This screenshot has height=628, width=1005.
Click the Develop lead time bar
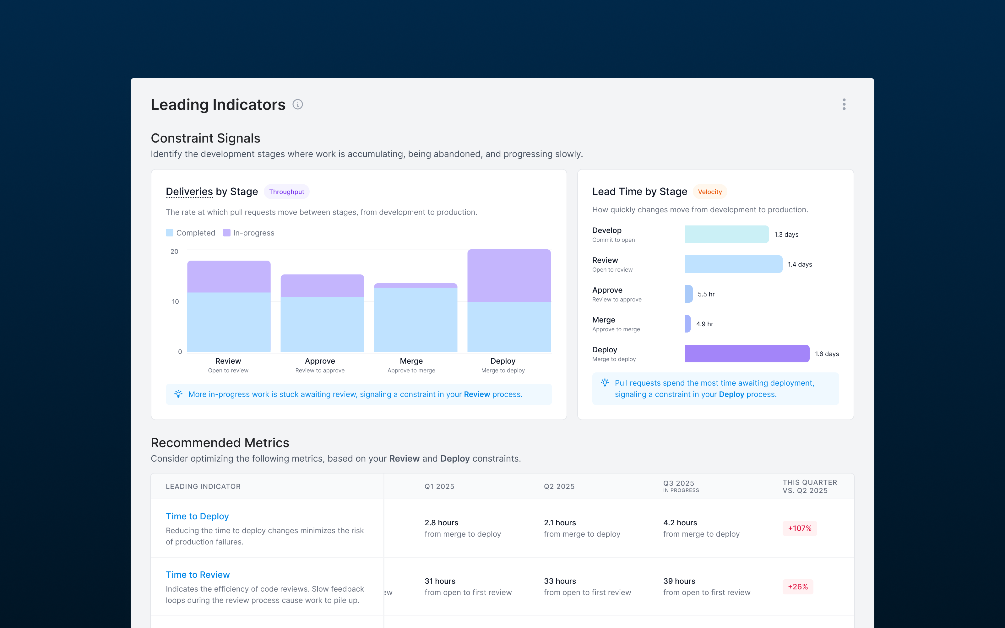tap(726, 234)
